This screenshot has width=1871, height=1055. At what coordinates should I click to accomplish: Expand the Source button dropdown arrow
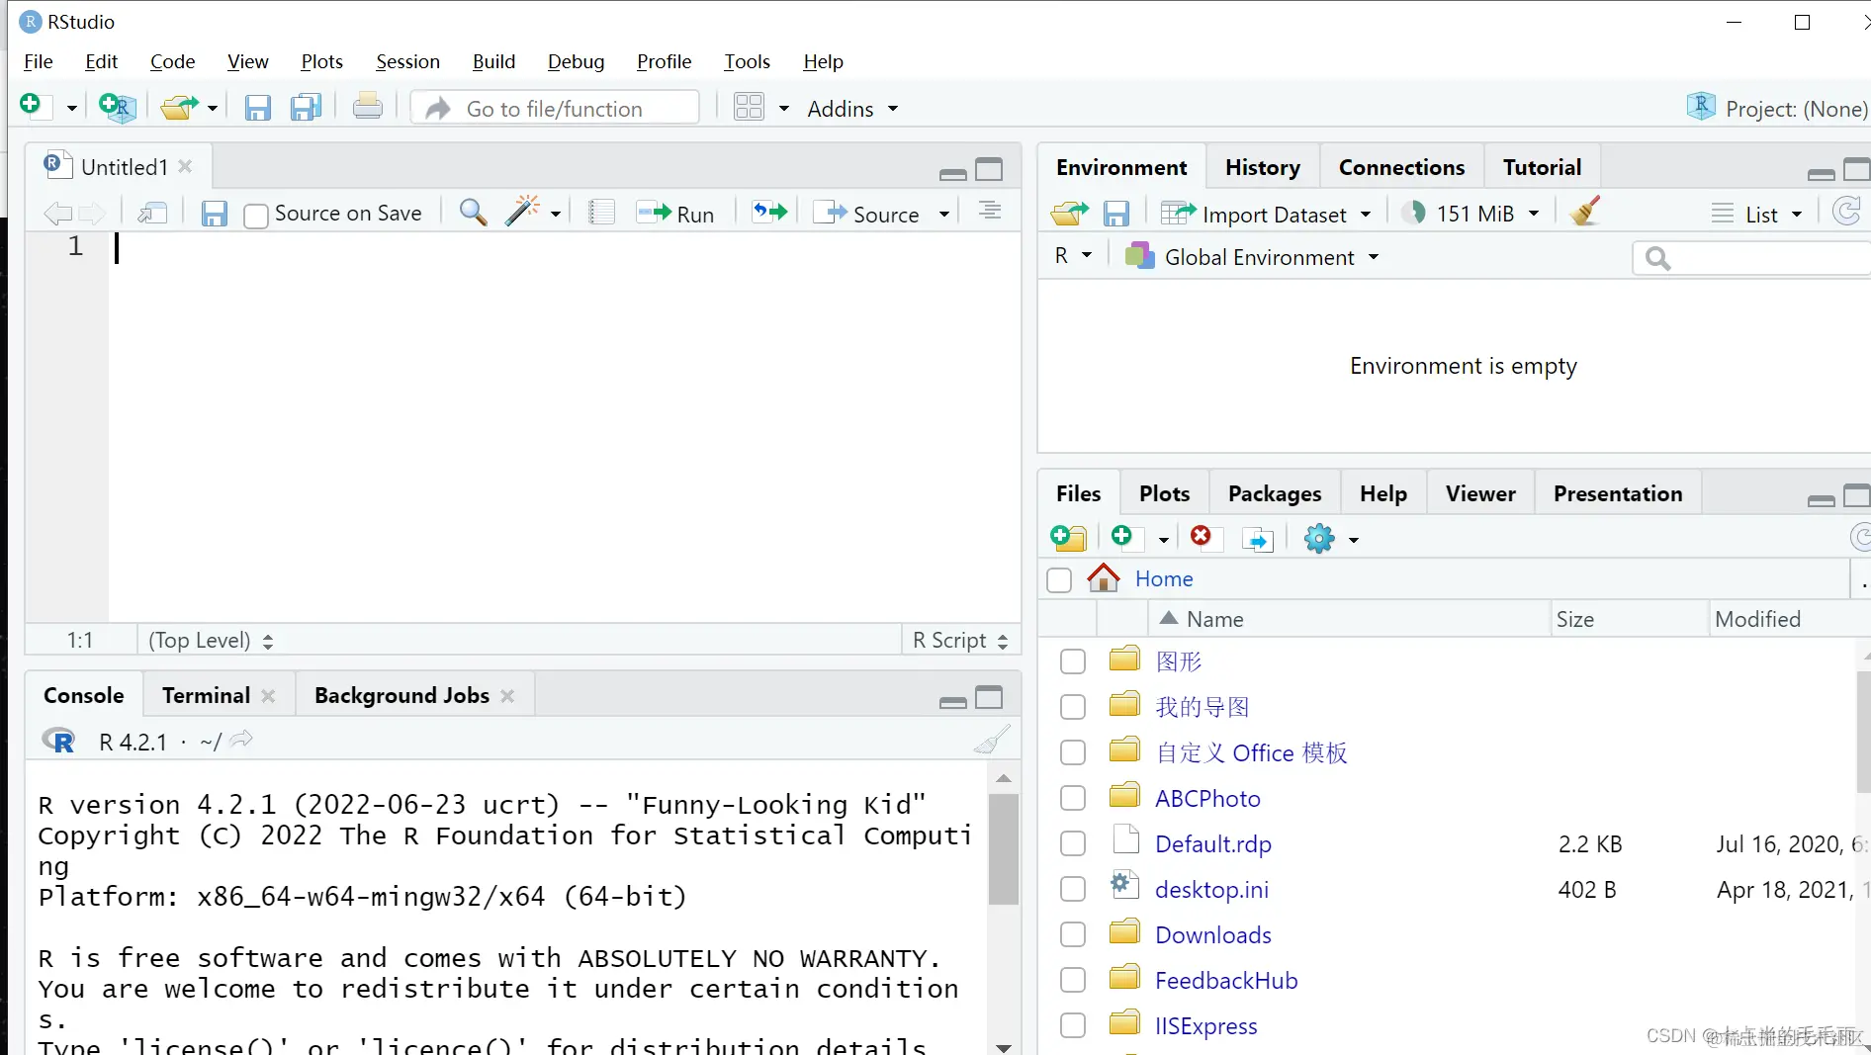click(944, 214)
